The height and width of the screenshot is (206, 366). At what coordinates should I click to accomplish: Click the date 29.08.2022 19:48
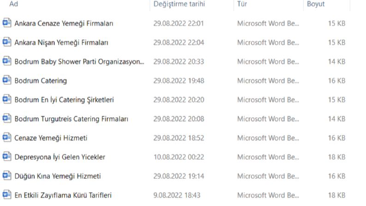click(179, 81)
